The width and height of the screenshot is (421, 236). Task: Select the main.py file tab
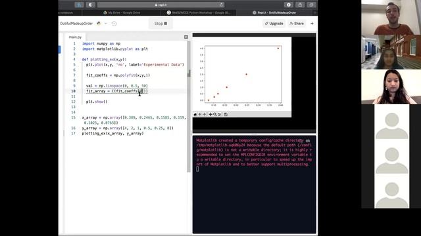coord(75,37)
